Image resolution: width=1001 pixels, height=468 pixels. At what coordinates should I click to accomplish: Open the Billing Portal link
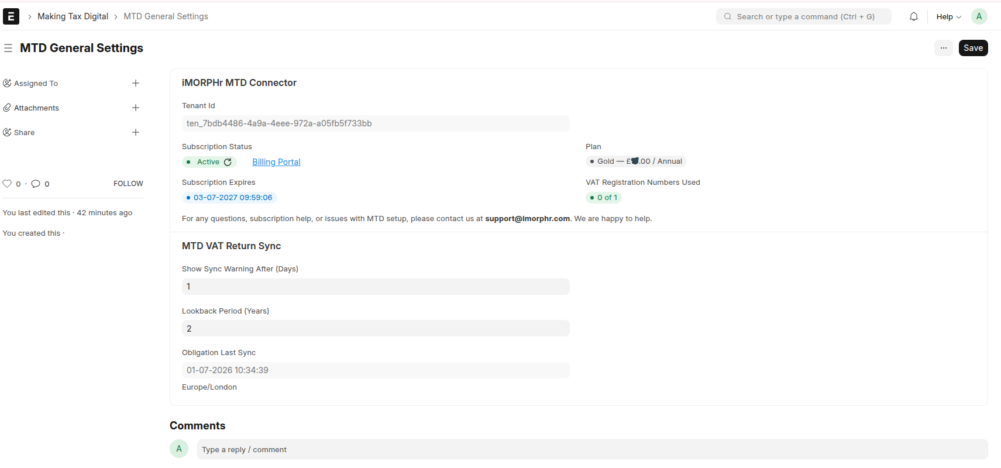(x=276, y=162)
